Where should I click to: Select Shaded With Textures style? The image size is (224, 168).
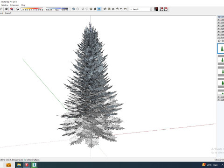[x=95, y=9]
